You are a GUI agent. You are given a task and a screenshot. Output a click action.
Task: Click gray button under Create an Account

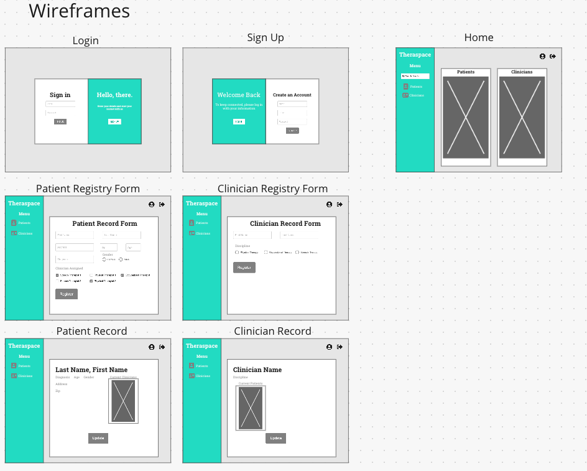point(292,131)
